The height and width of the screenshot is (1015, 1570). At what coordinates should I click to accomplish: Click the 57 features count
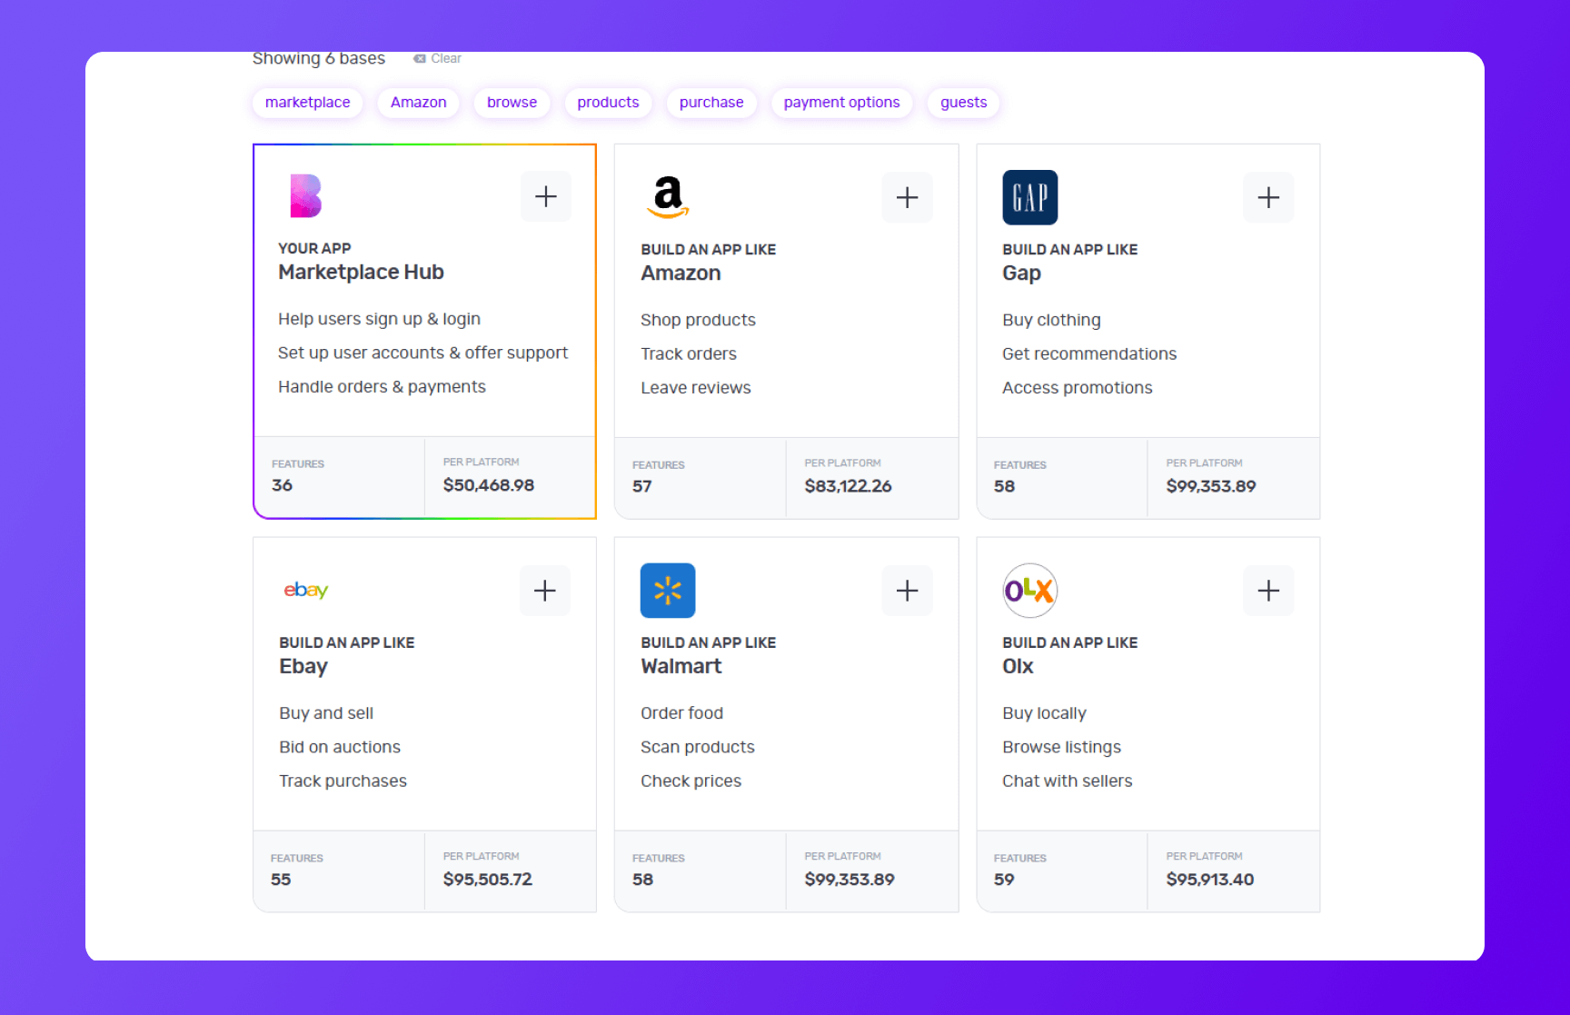[x=641, y=486]
